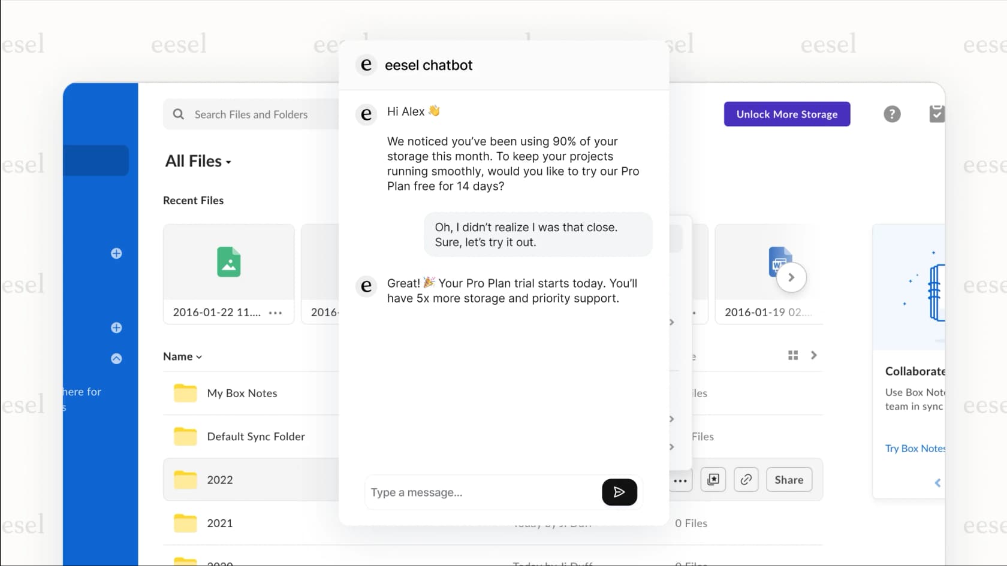The height and width of the screenshot is (566, 1007).
Task: Open the more options menu for the 2016-01-22 file
Action: point(275,313)
